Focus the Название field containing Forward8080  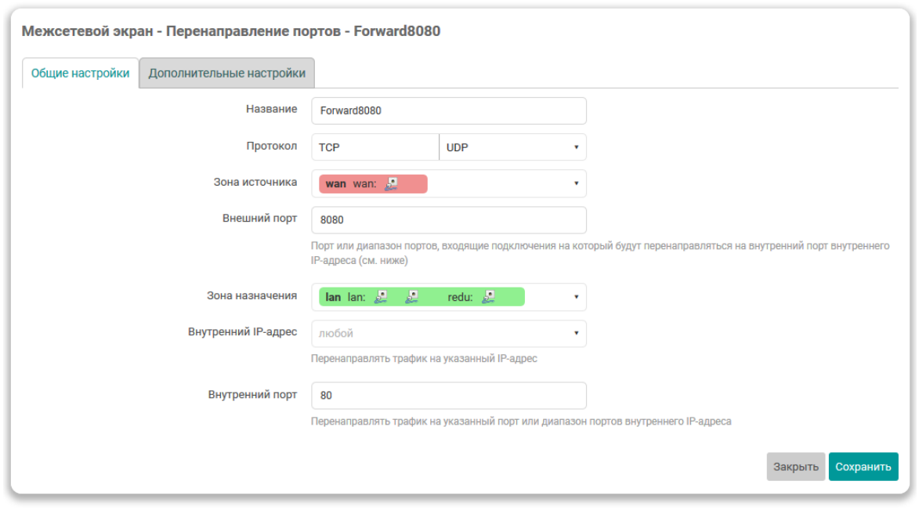(x=448, y=111)
